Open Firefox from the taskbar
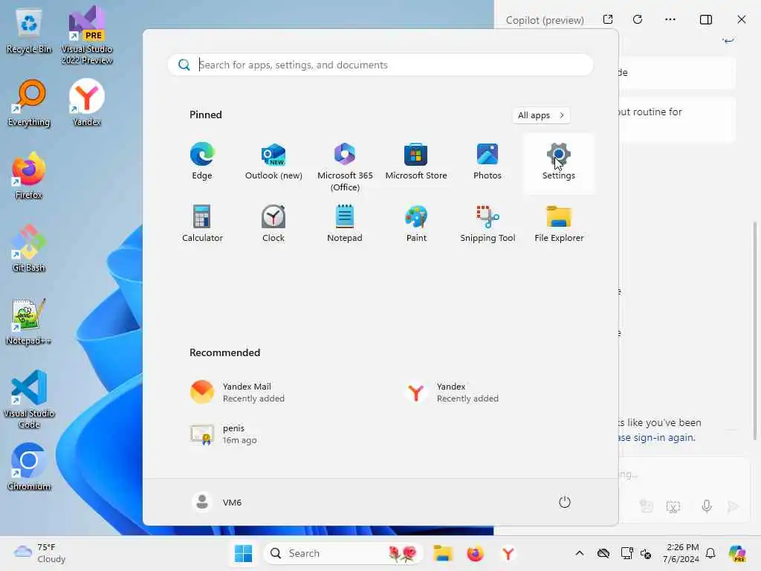The width and height of the screenshot is (761, 571). click(x=475, y=553)
